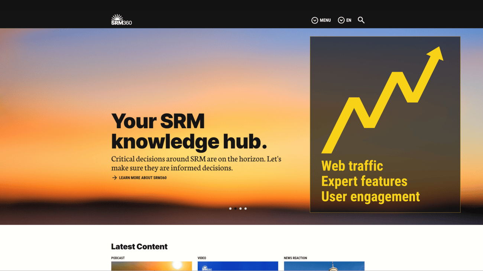Go to the first carousel slide dot

tap(230, 209)
